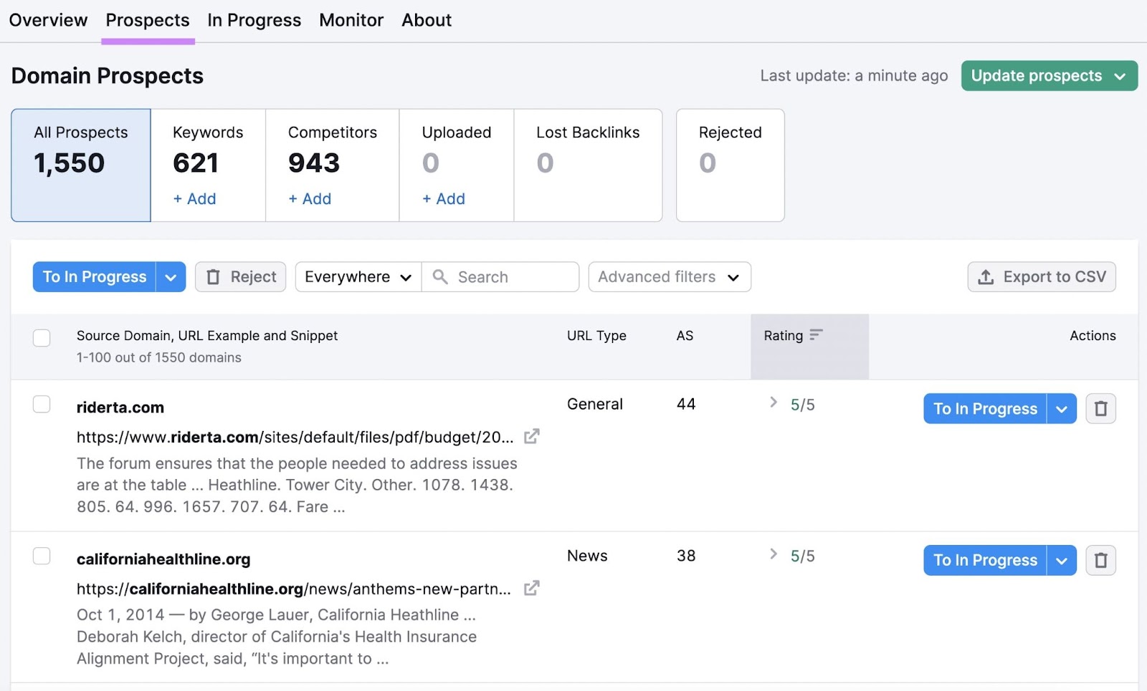This screenshot has width=1147, height=691.
Task: Expand the 5/5 rating details for riderta.com
Action: coord(774,403)
